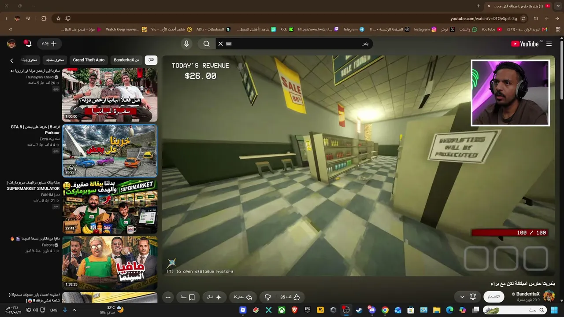Toggle subscription notification bell for BanderitaX

pyautogui.click(x=473, y=297)
